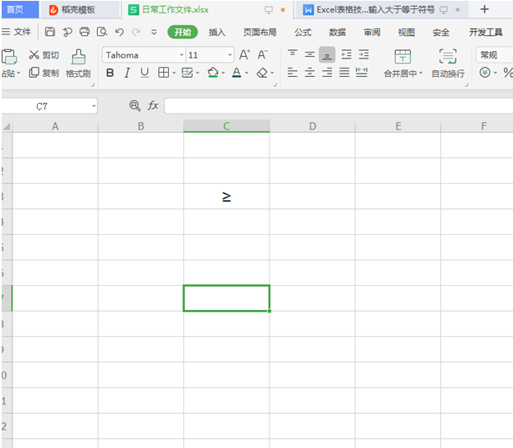
Task: Undo the last action
Action: 120,32
